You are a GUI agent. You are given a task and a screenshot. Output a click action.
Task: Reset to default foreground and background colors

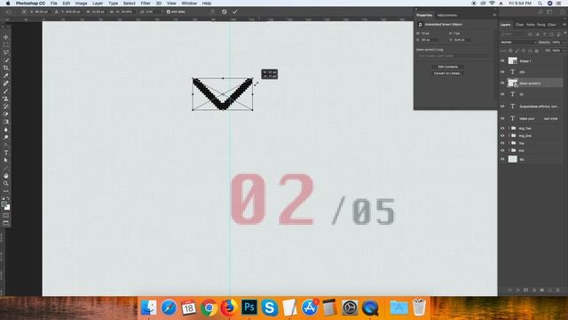pos(4,198)
